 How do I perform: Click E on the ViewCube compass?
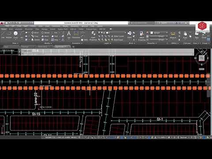click(x=208, y=58)
